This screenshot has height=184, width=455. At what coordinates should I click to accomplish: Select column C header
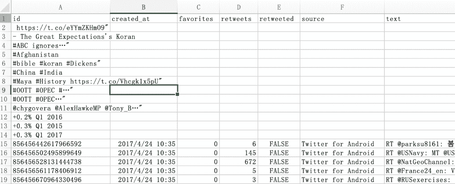click(198, 7)
